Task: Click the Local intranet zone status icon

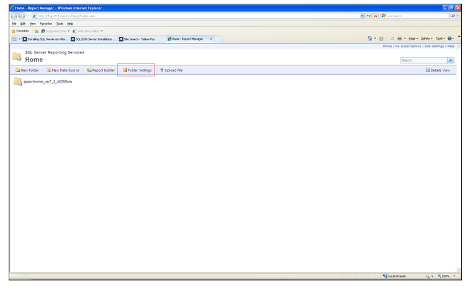Action: [x=385, y=276]
